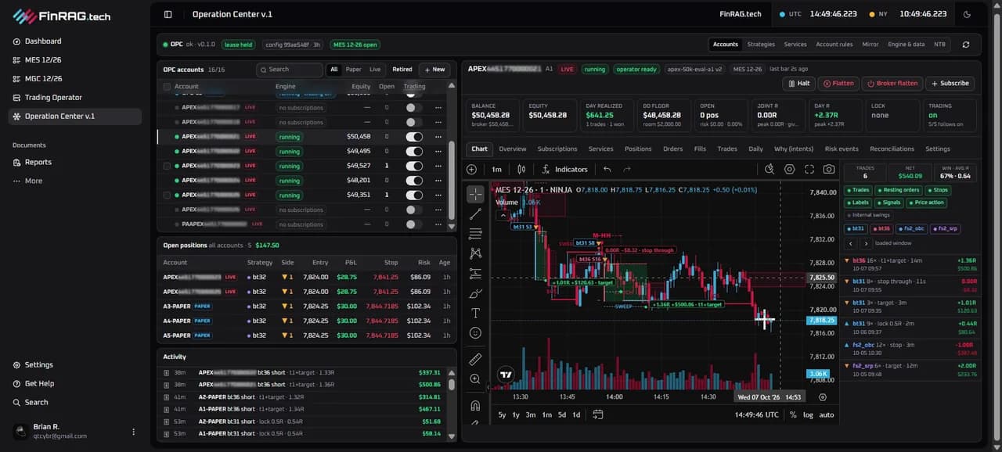
Task: Open row menu for $48,201 account
Action: pyautogui.click(x=438, y=180)
